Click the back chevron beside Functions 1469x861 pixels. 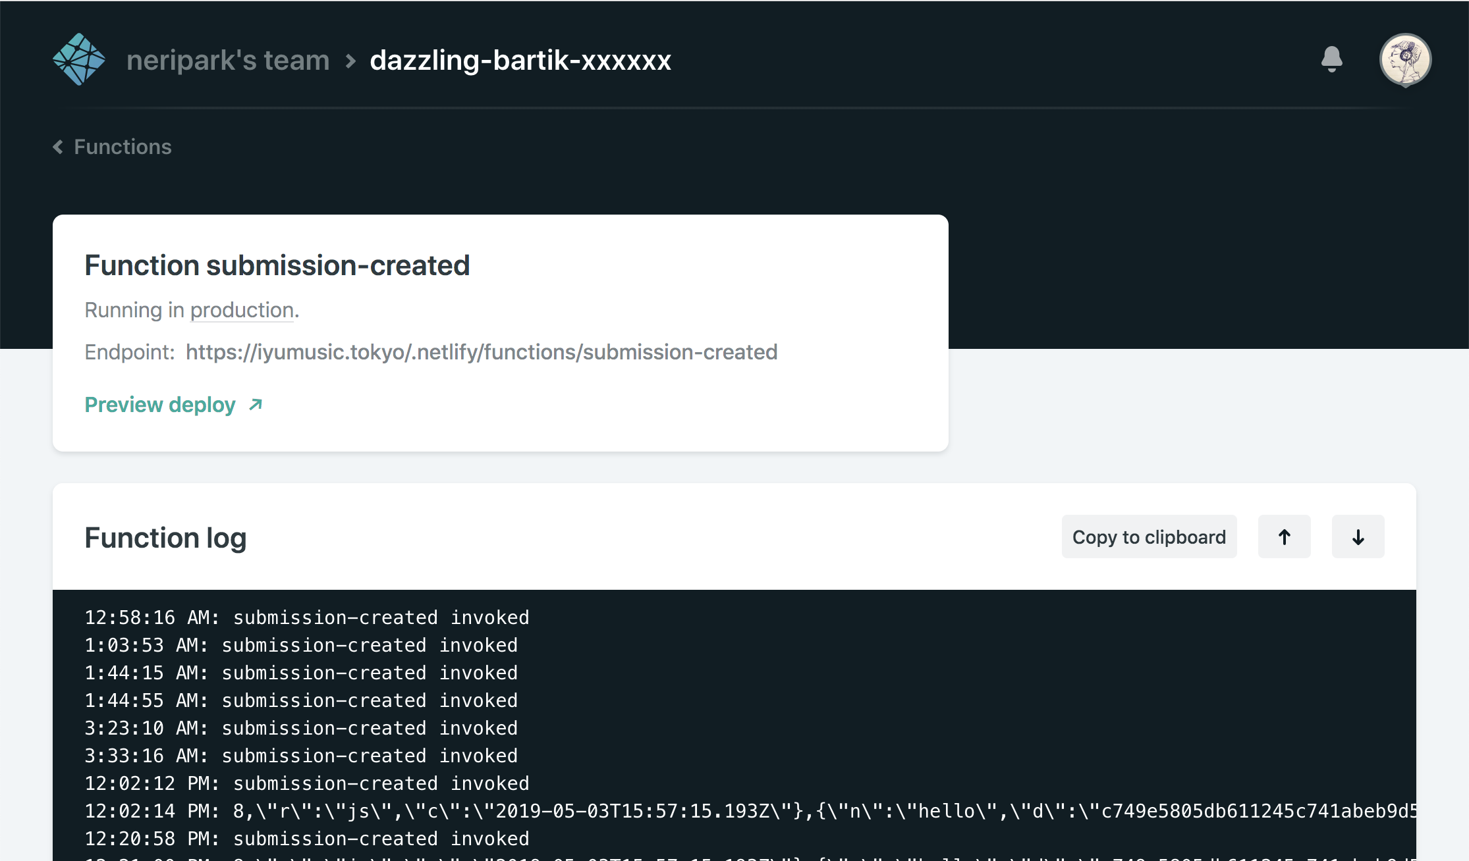(x=58, y=147)
